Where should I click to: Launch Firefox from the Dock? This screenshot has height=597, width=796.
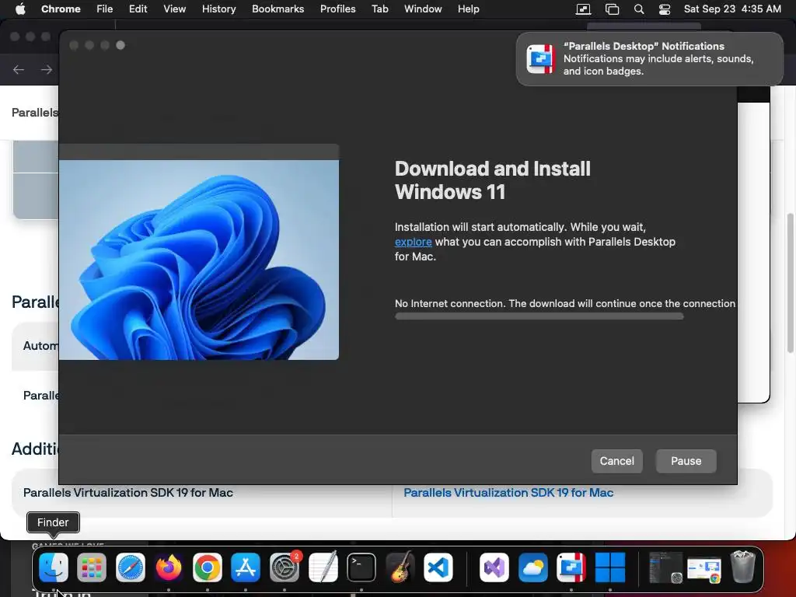pos(169,567)
